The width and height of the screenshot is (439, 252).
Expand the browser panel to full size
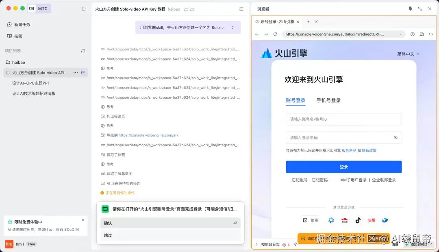(x=420, y=9)
